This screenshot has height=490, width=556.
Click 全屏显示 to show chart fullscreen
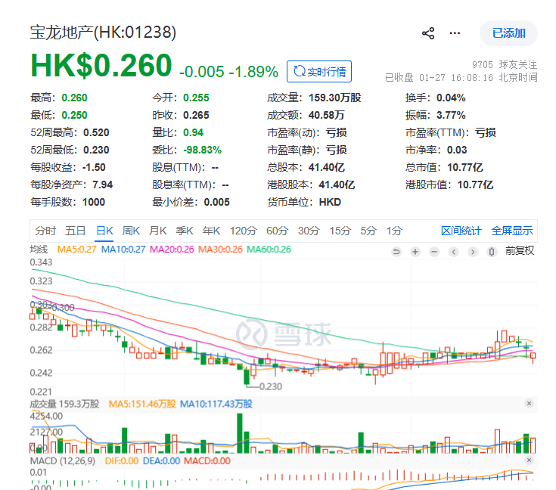[512, 231]
